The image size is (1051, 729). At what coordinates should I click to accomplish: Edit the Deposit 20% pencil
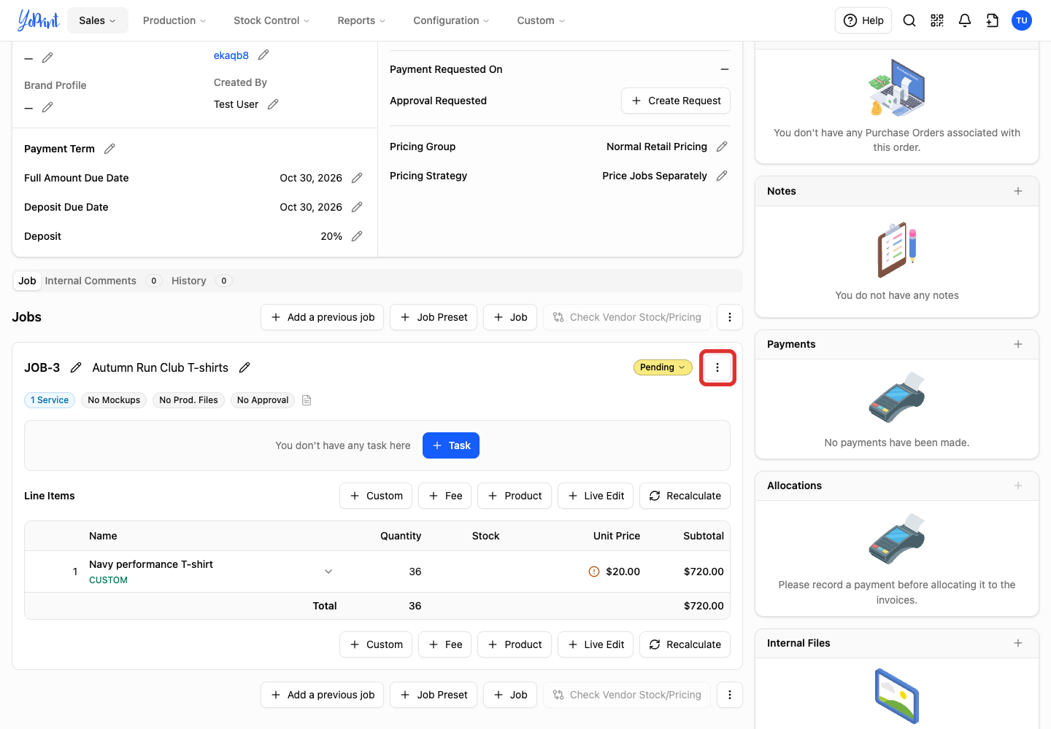pos(357,236)
